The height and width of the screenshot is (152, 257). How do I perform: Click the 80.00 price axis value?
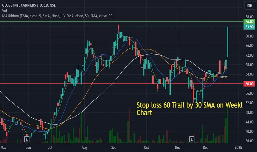pos(250,36)
